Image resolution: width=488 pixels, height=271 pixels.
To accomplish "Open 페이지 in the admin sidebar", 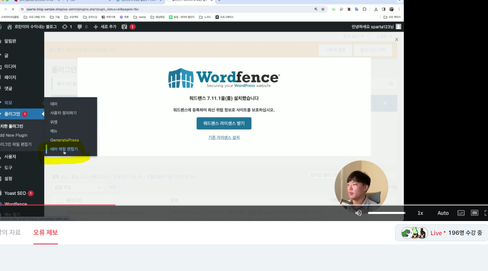I will click(x=10, y=77).
